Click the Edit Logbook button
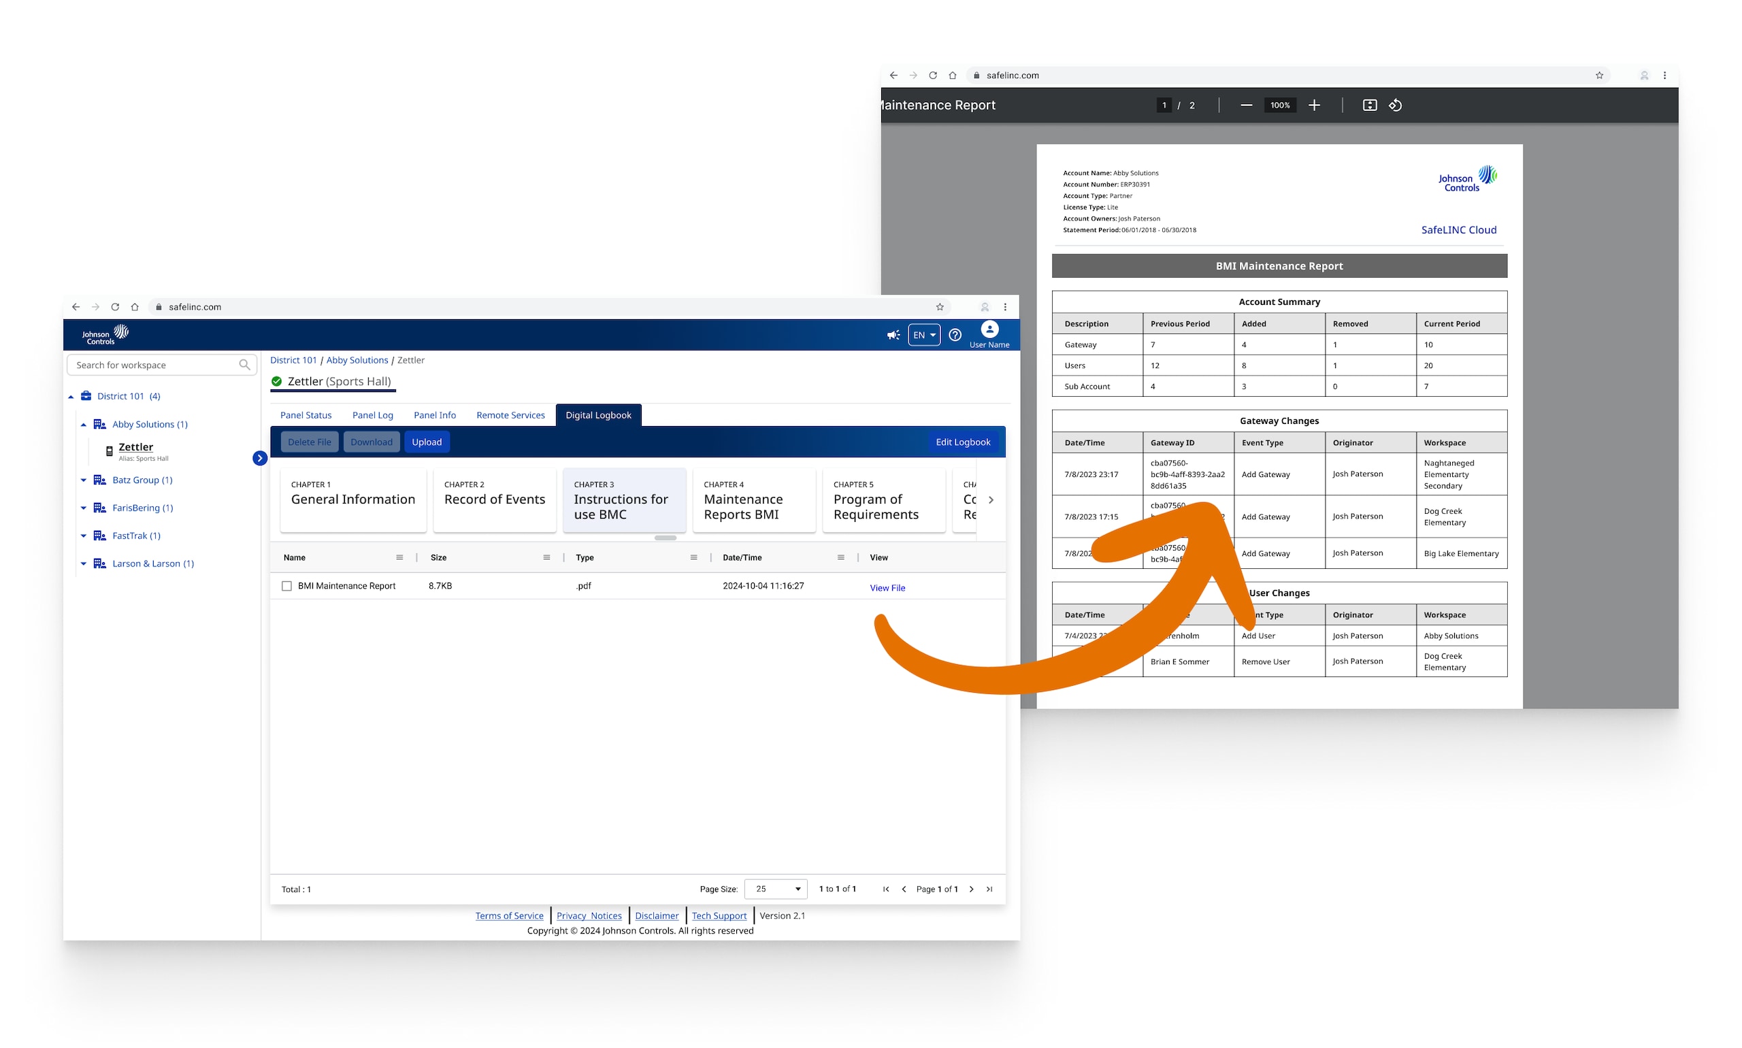The width and height of the screenshot is (1742, 1048). click(963, 442)
